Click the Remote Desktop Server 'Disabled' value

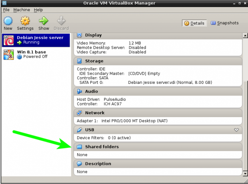(137, 47)
